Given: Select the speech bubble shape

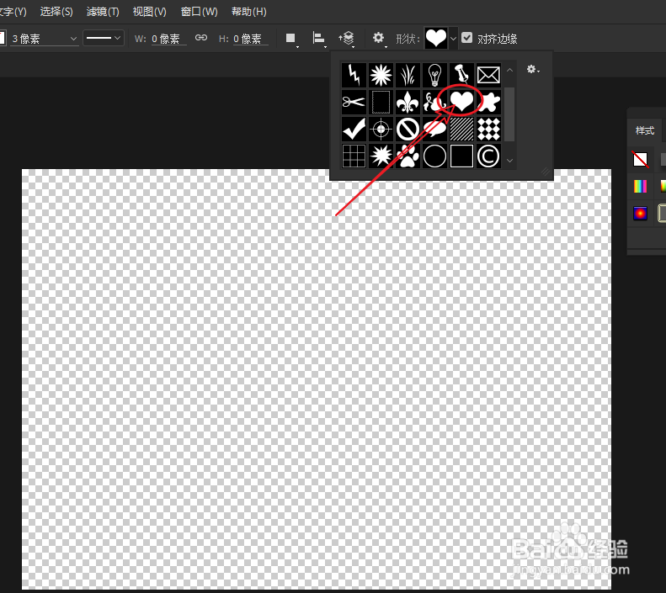Looking at the screenshot, I should coord(434,129).
